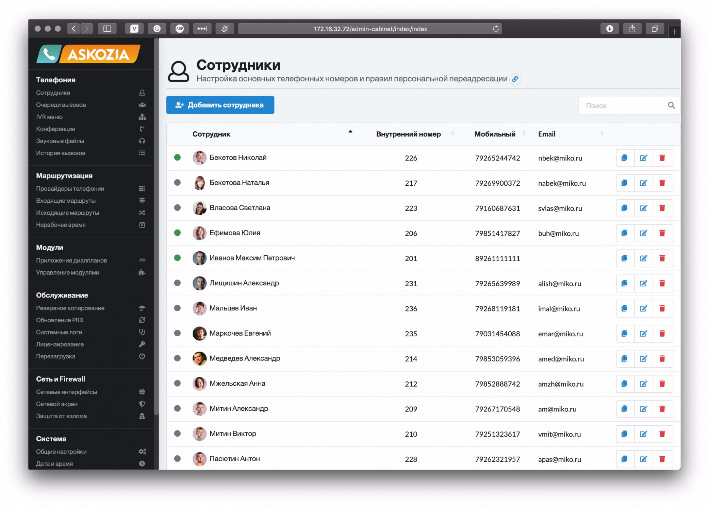
Task: Delete the row for Мальцев Иван
Action: coord(663,308)
